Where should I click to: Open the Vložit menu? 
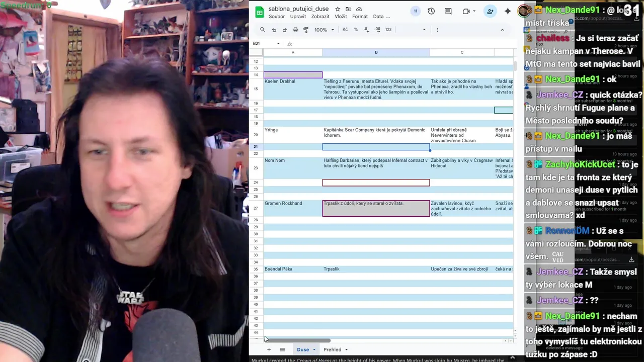click(x=341, y=17)
